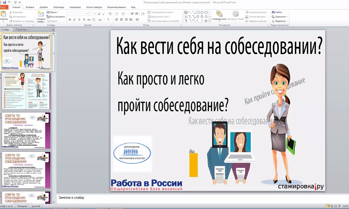Click the Reset (Восстановить) slide button
This screenshot has height=209, width=349.
(x=55, y=16)
